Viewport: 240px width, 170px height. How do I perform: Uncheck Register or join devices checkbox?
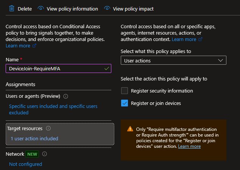pos(125,103)
